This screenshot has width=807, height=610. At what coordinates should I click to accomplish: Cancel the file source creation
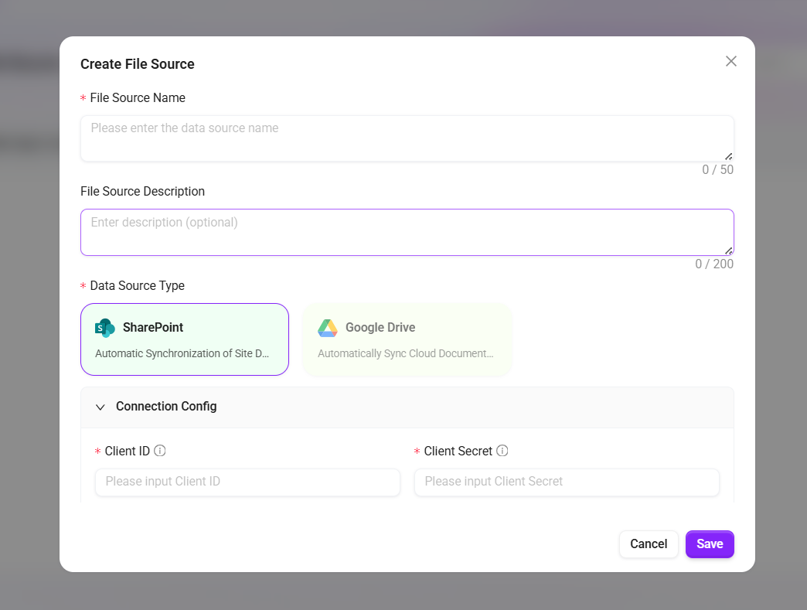click(x=649, y=544)
